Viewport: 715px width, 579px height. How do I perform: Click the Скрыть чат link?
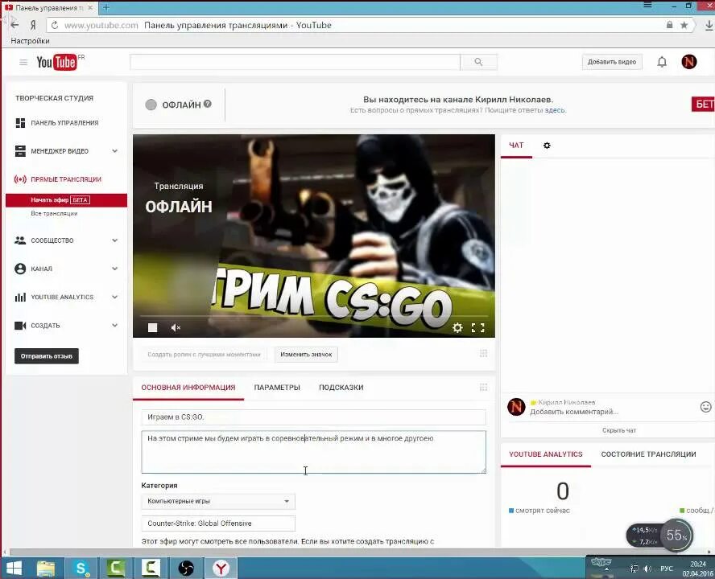click(x=619, y=430)
